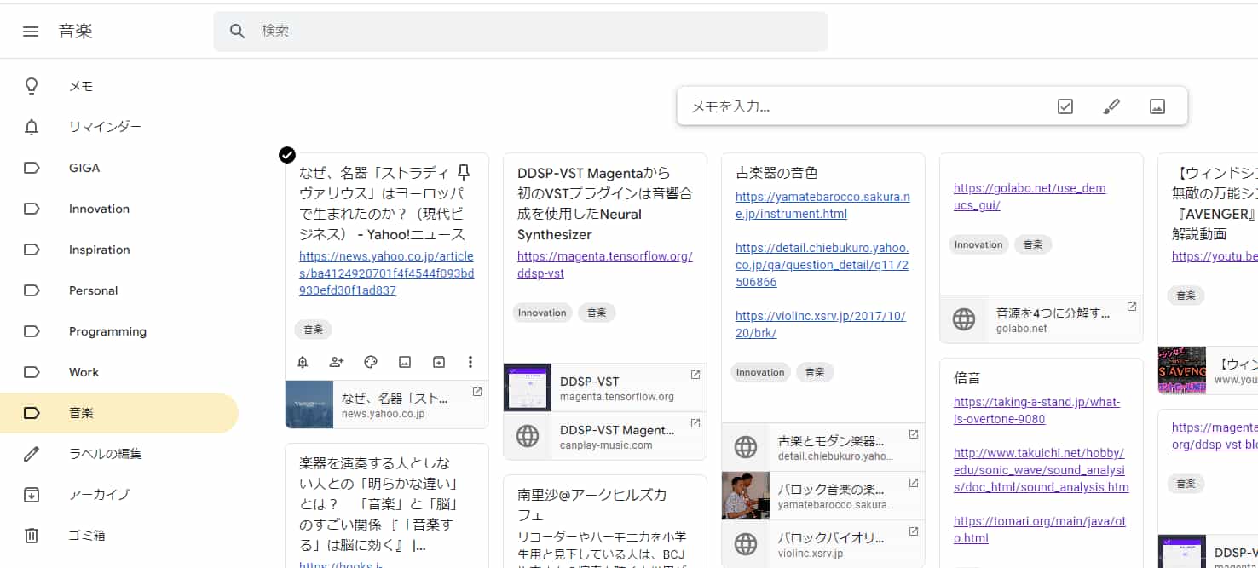Image resolution: width=1258 pixels, height=568 pixels.
Task: Set a reminder on the Stradivarius note
Action: pyautogui.click(x=302, y=362)
